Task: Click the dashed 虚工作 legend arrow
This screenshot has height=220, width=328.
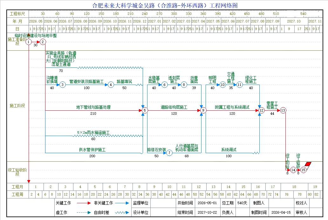Action: [84, 212]
